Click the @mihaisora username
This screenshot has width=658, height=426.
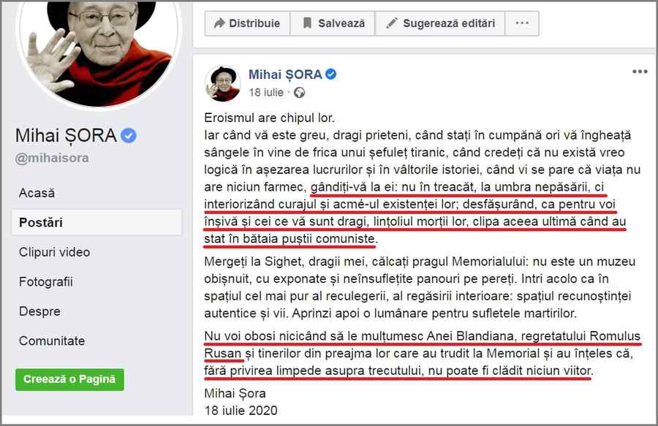pos(52,158)
